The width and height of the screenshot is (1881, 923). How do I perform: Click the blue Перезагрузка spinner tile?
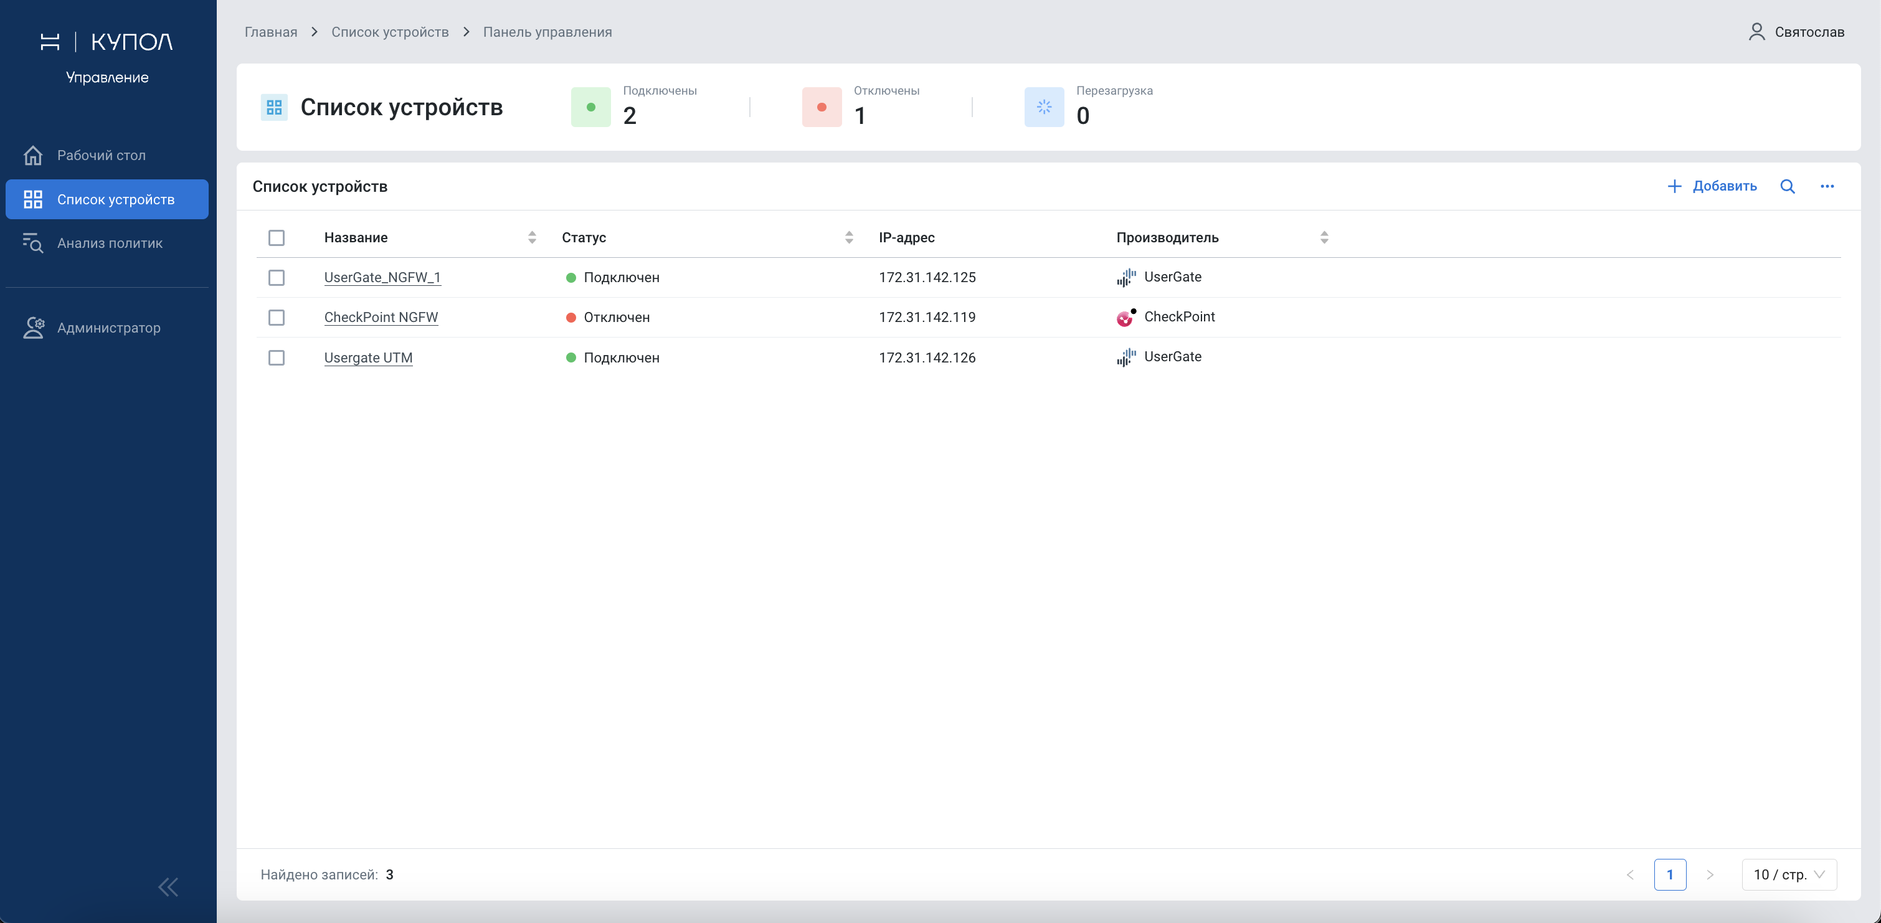tap(1044, 107)
